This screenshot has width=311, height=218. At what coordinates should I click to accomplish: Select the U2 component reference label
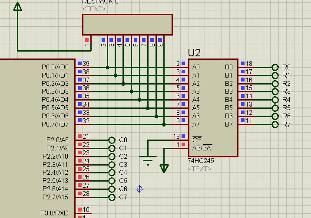pyautogui.click(x=194, y=53)
